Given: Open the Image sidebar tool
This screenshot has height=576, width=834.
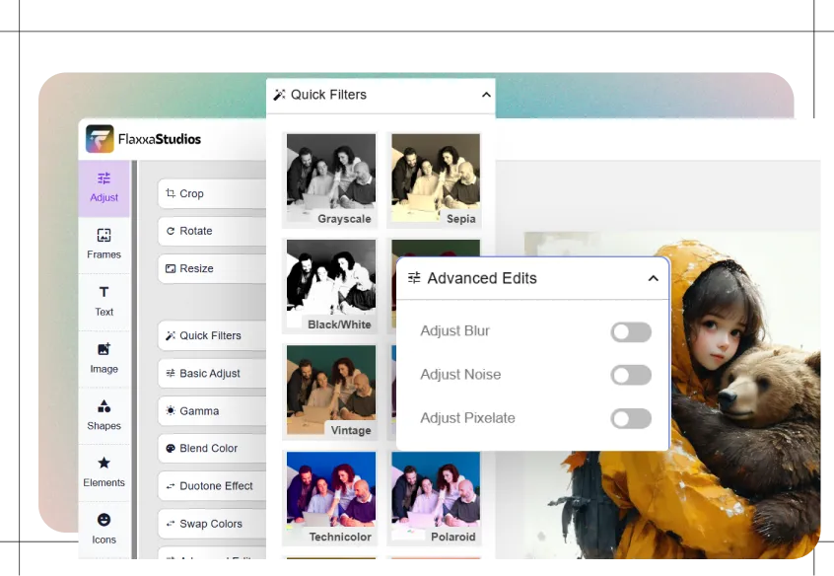Looking at the screenshot, I should click(x=104, y=358).
